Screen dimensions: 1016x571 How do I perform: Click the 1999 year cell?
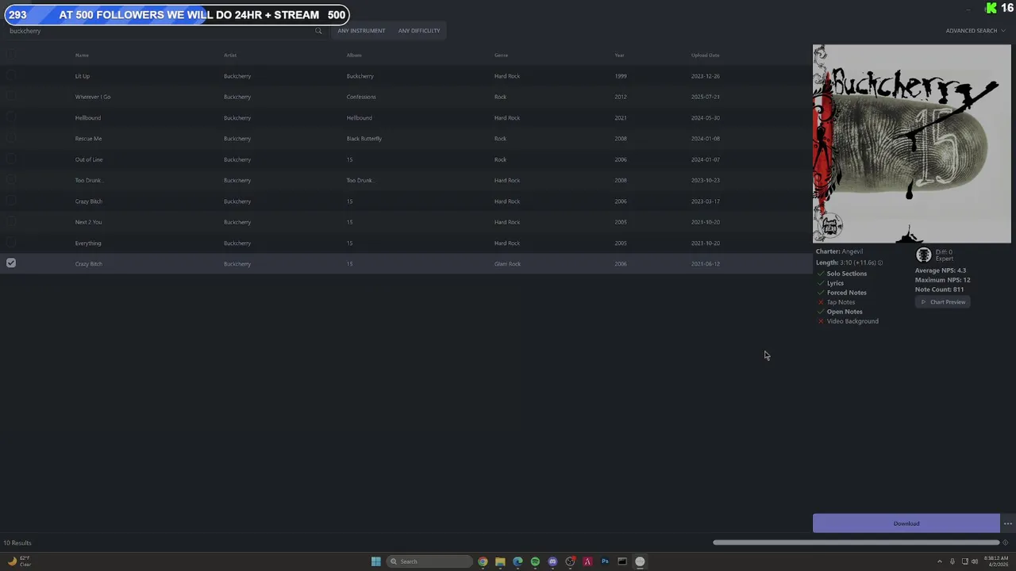point(621,76)
